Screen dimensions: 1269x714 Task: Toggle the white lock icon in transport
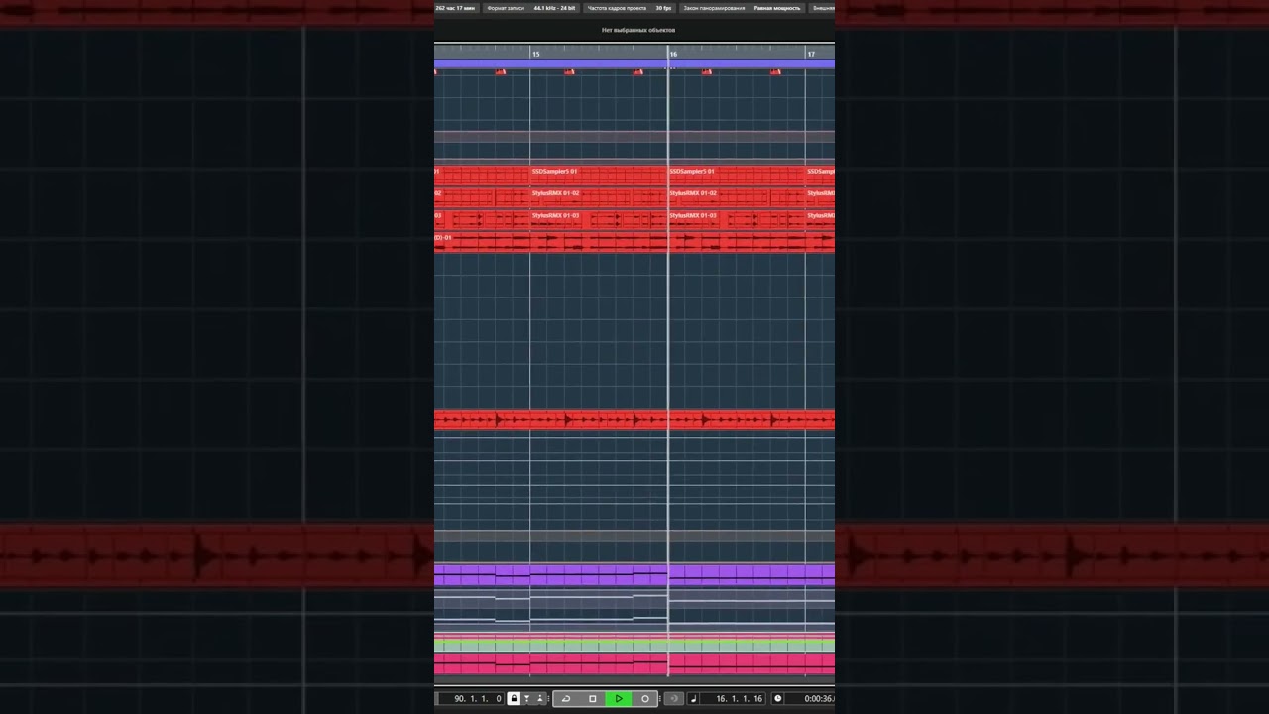(514, 698)
